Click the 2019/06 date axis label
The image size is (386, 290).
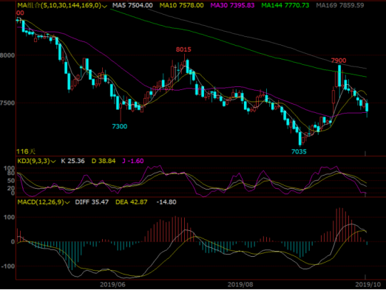click(112, 285)
